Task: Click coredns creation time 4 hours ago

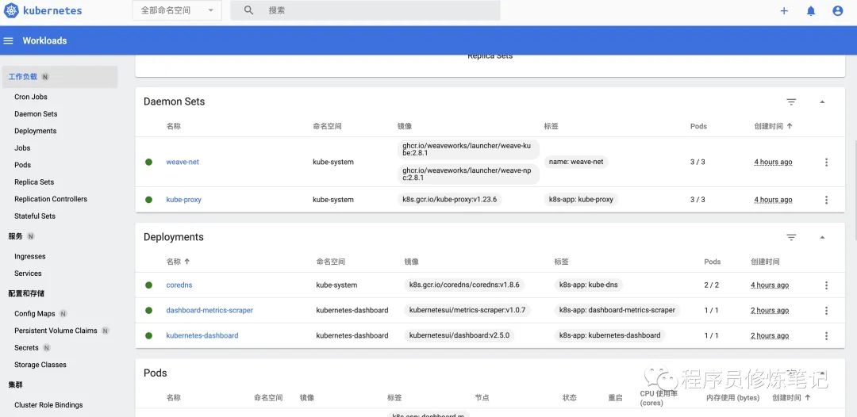Action: coord(770,285)
